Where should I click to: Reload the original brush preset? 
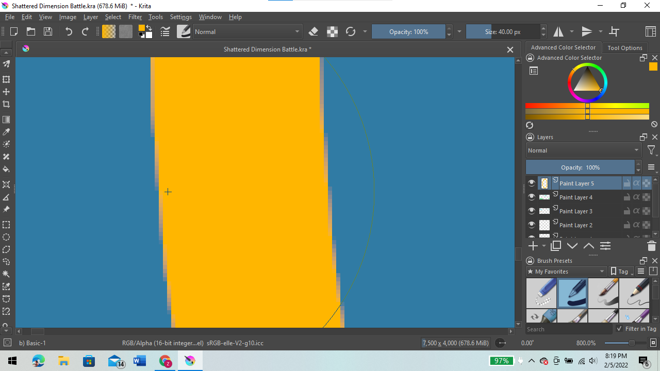tap(351, 31)
